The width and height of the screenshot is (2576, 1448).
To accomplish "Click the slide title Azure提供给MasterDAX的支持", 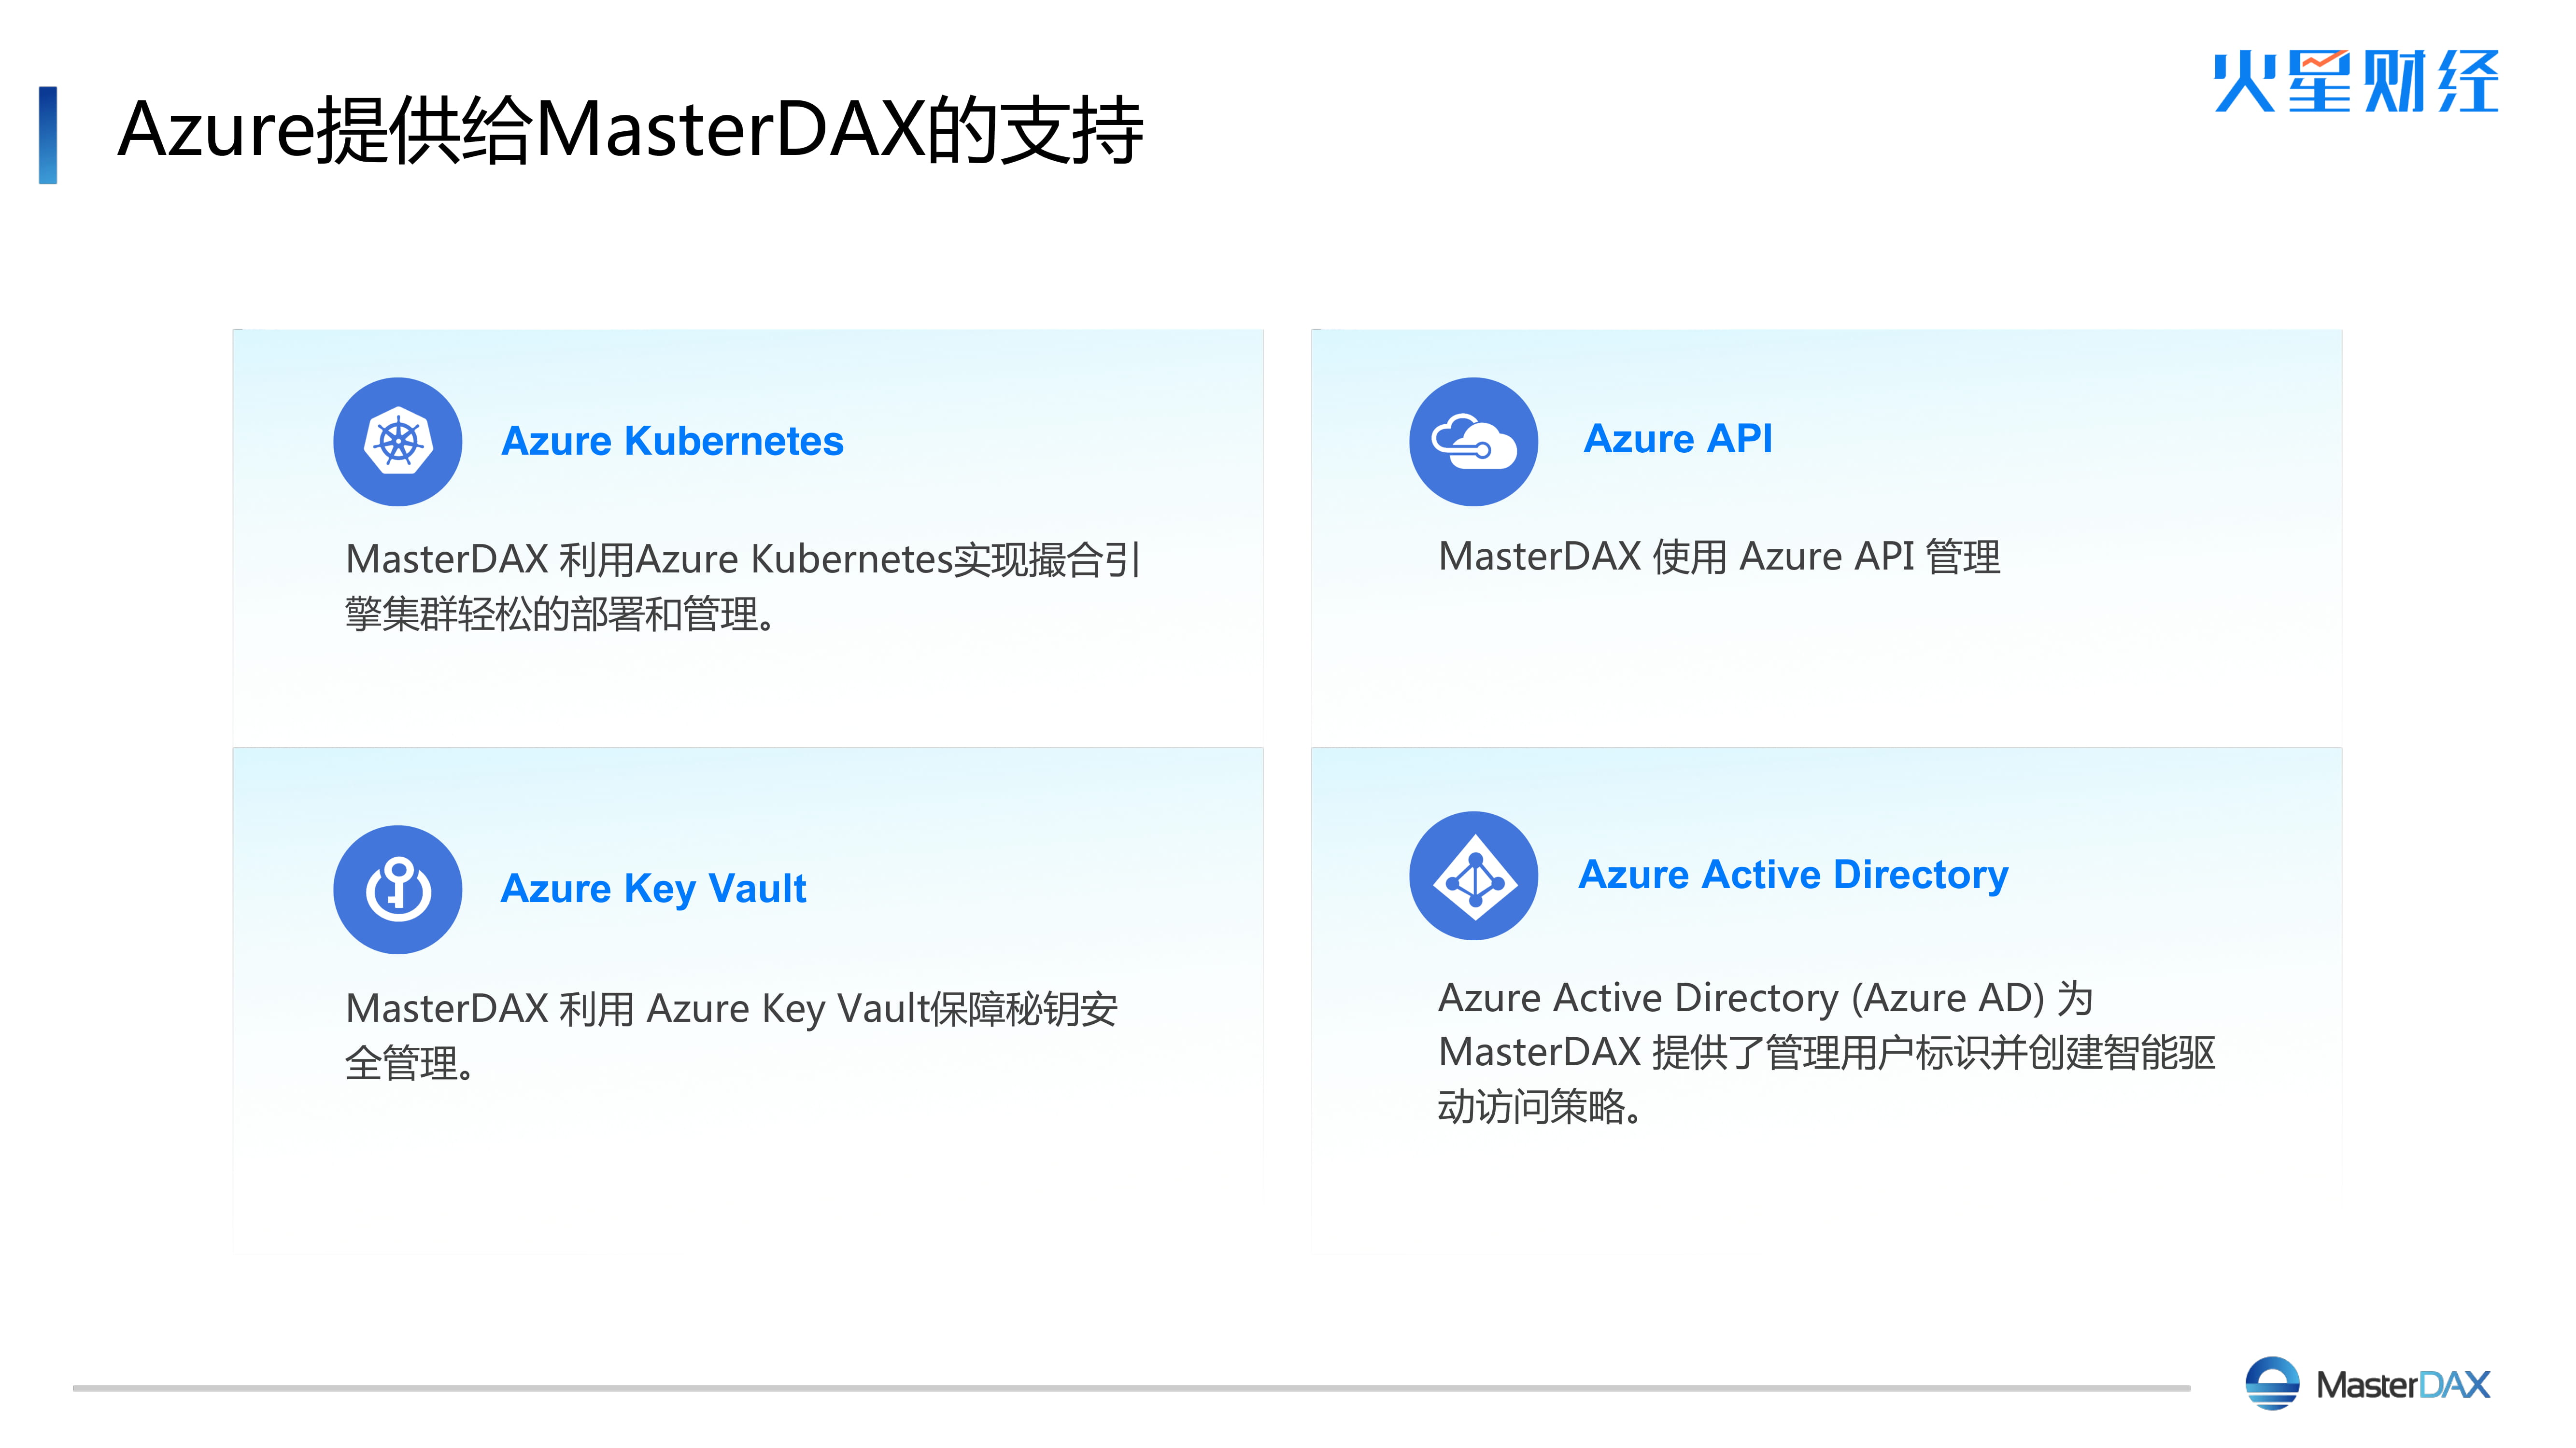I will click(x=630, y=131).
